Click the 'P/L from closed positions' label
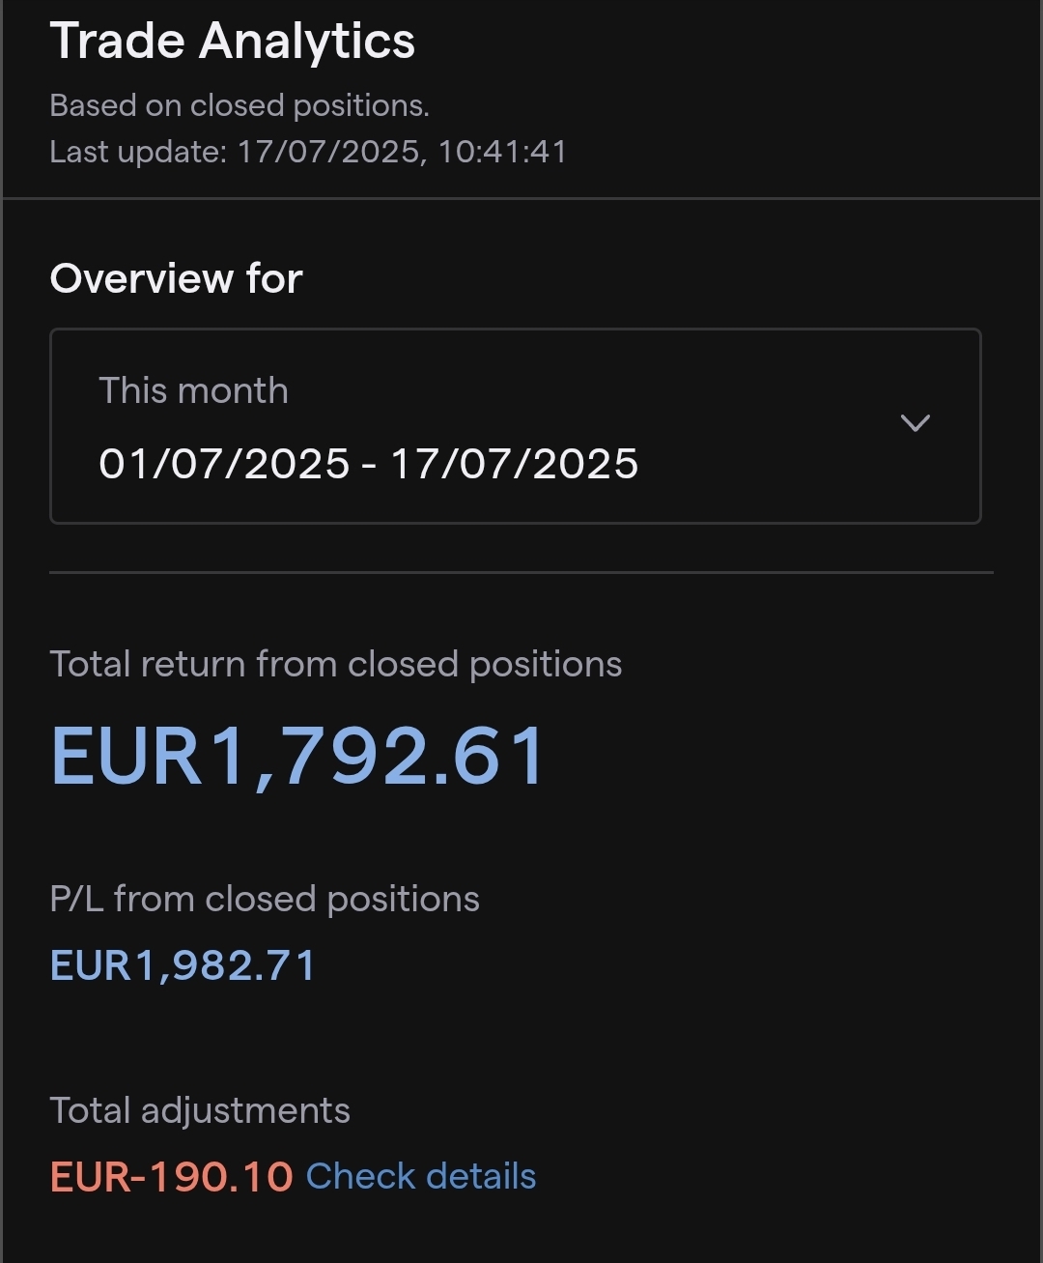Image resolution: width=1043 pixels, height=1263 pixels. 264,899
